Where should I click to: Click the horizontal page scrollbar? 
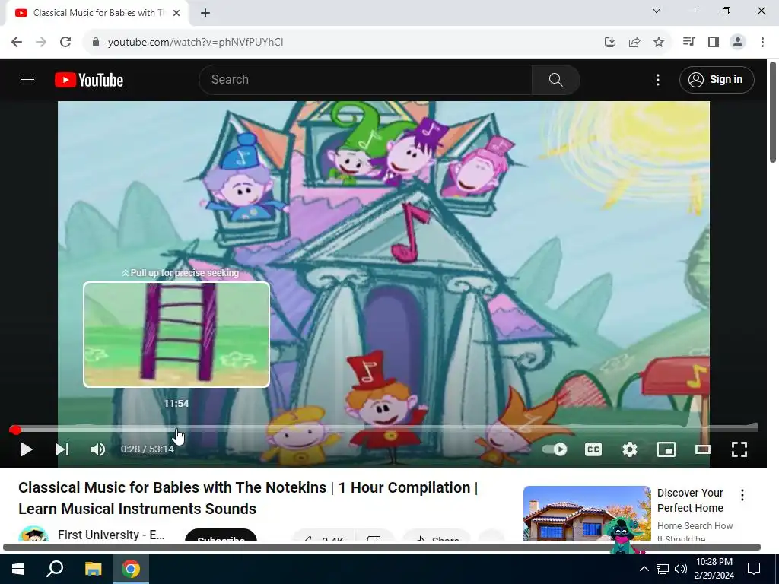(382, 547)
